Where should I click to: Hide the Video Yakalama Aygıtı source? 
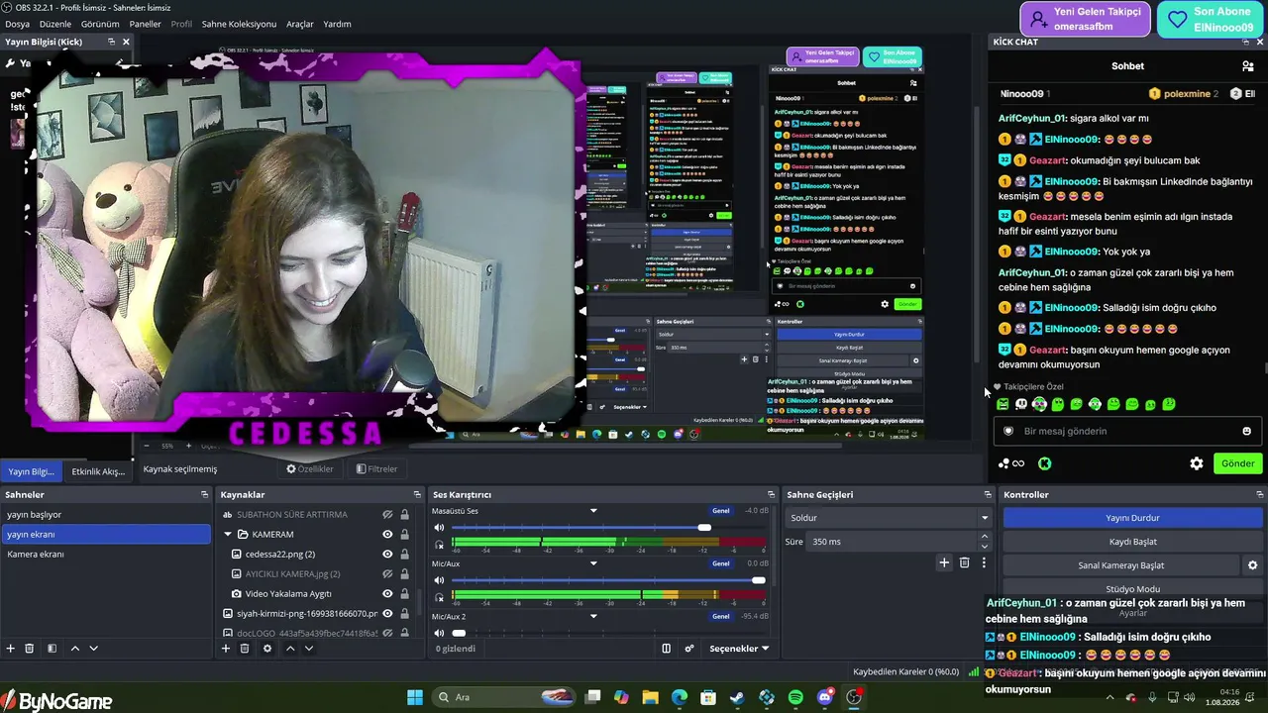[x=388, y=594]
